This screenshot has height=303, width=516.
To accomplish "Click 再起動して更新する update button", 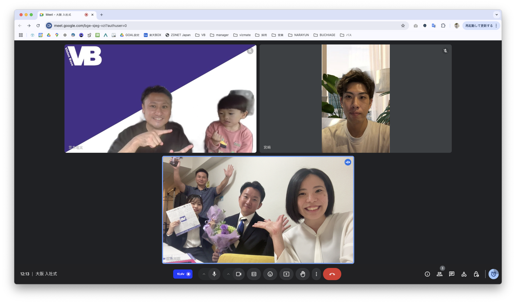I will (x=479, y=26).
